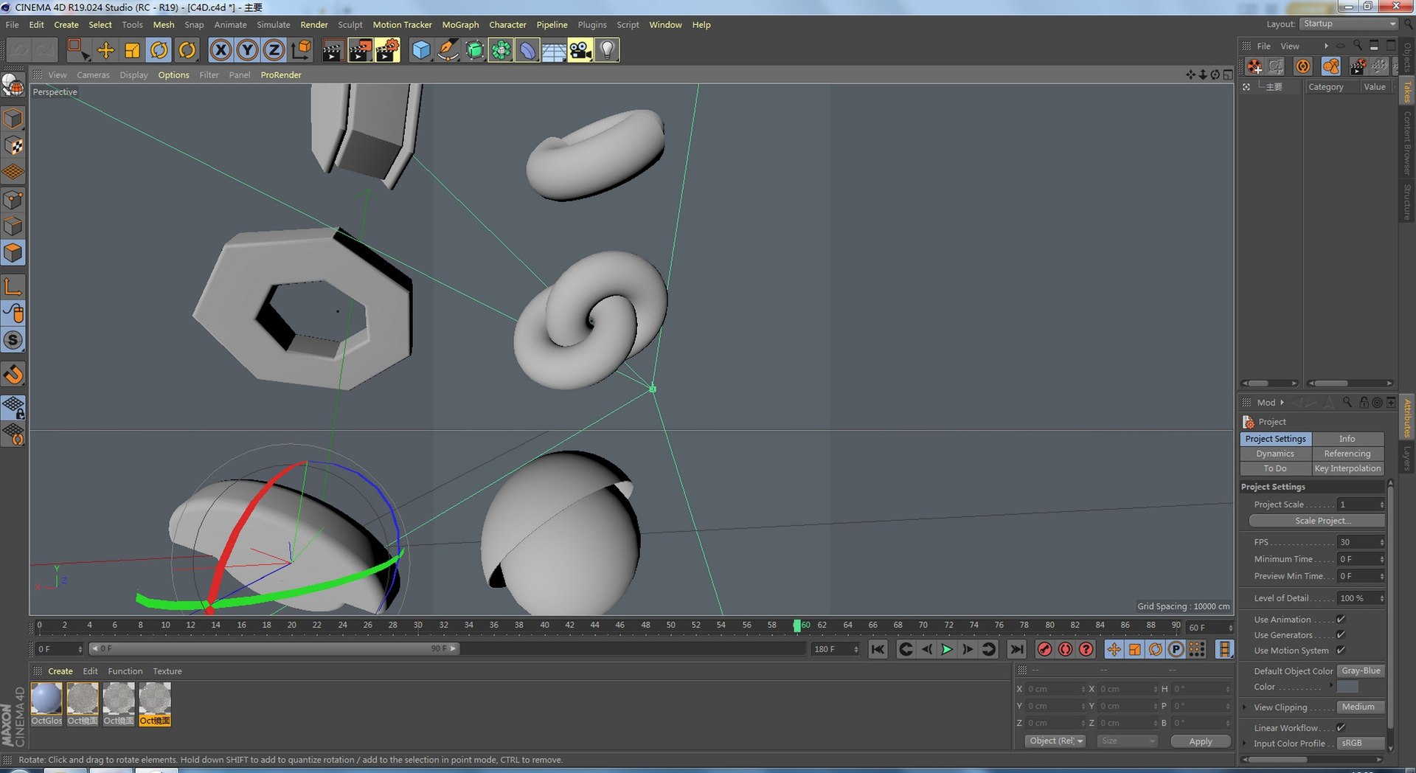
Task: Click the Apply button
Action: pos(1200,741)
